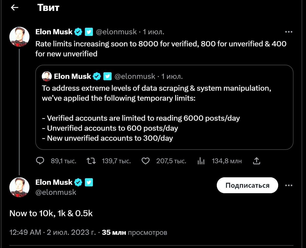Click Twitter bird badge in bottom tweet
This screenshot has height=248, width=306.
(x=89, y=182)
